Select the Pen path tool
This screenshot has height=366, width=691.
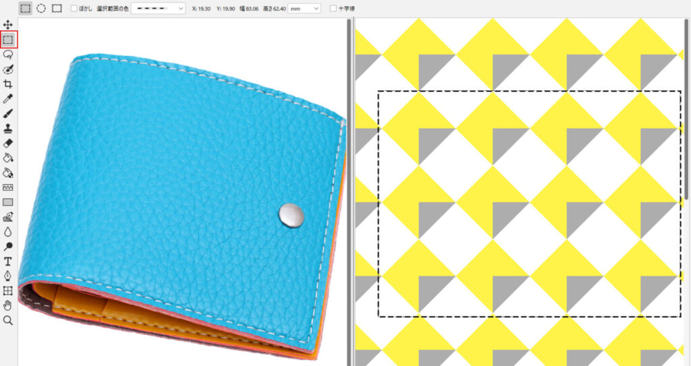[8, 276]
